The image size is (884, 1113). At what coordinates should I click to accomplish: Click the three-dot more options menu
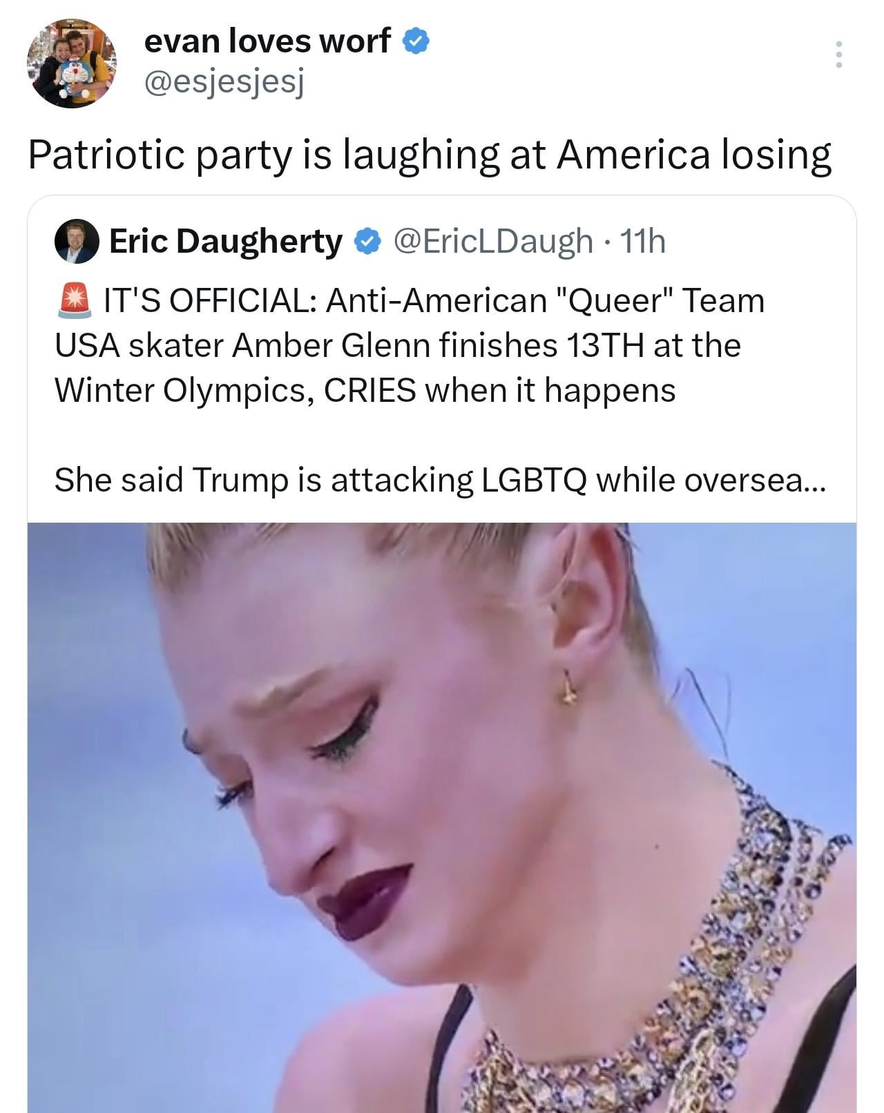838,55
